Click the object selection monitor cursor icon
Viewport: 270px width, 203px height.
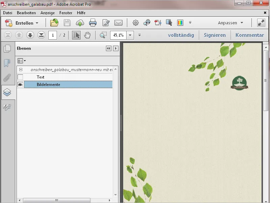[169, 23]
